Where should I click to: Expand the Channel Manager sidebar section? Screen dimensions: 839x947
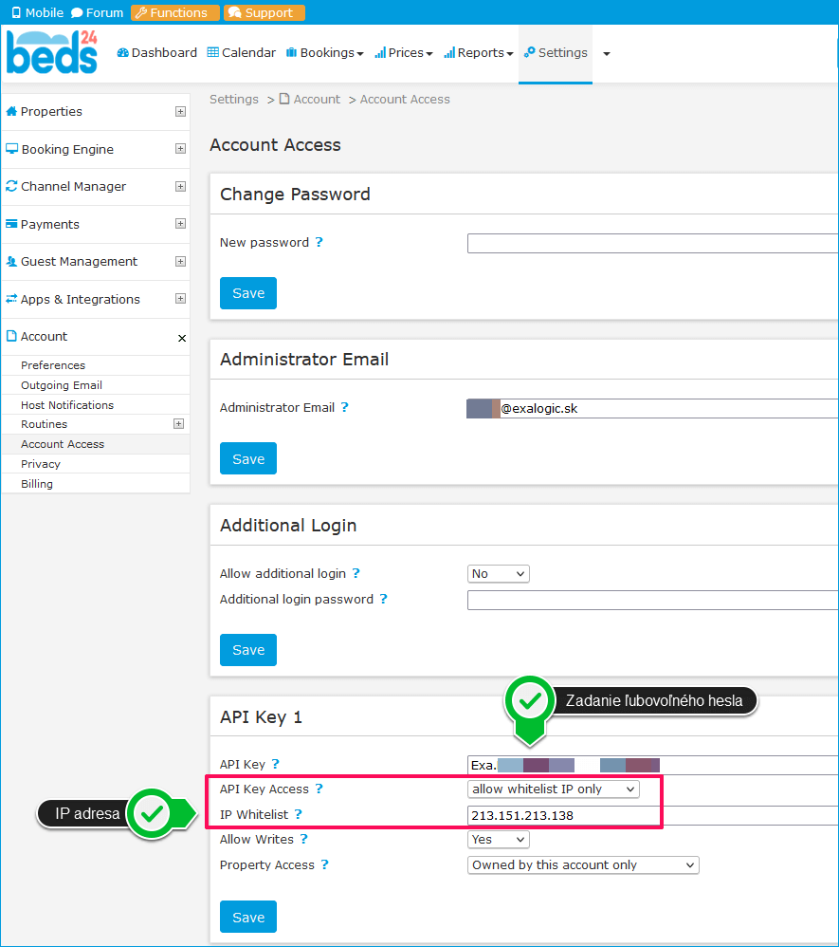click(180, 187)
